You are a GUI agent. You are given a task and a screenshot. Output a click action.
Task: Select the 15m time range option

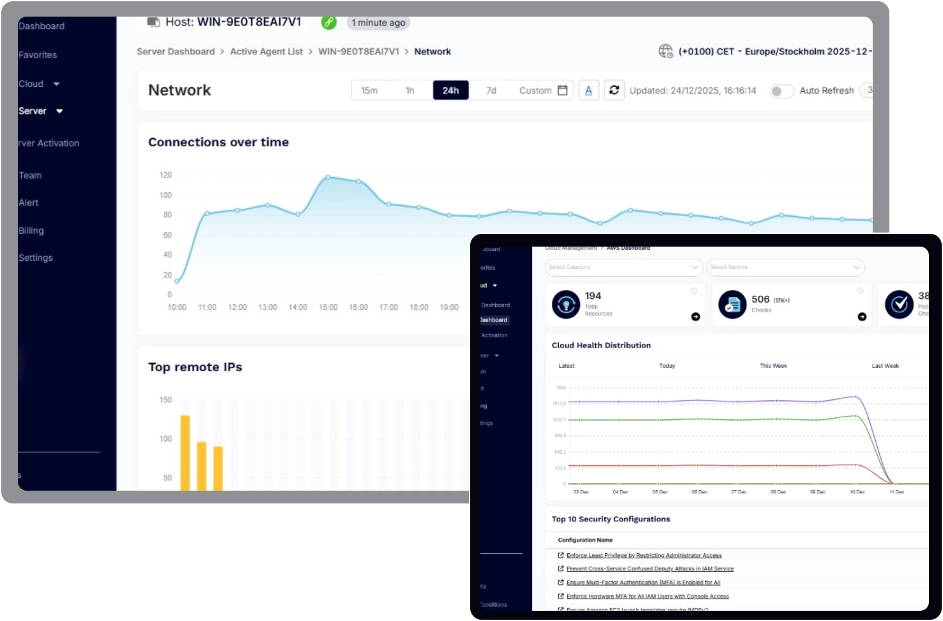pos(370,90)
